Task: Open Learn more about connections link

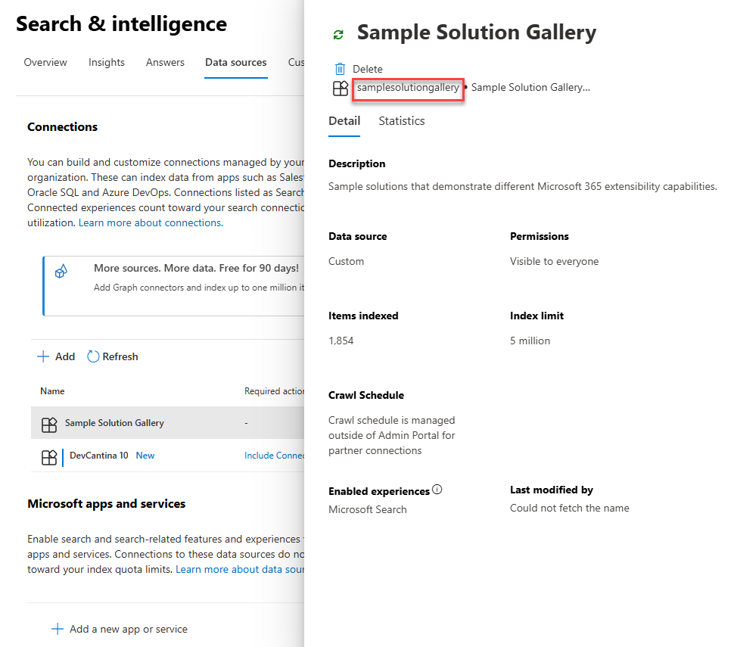Action: 151,222
